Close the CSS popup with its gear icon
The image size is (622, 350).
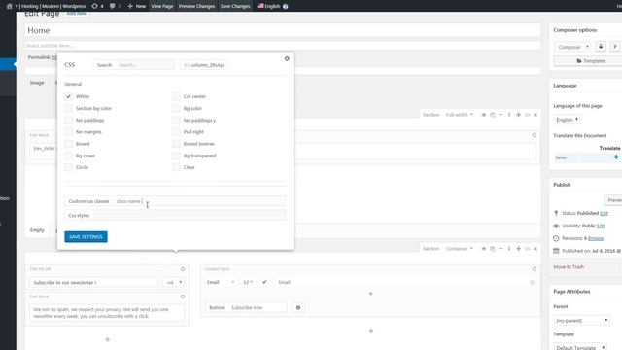pyautogui.click(x=287, y=58)
